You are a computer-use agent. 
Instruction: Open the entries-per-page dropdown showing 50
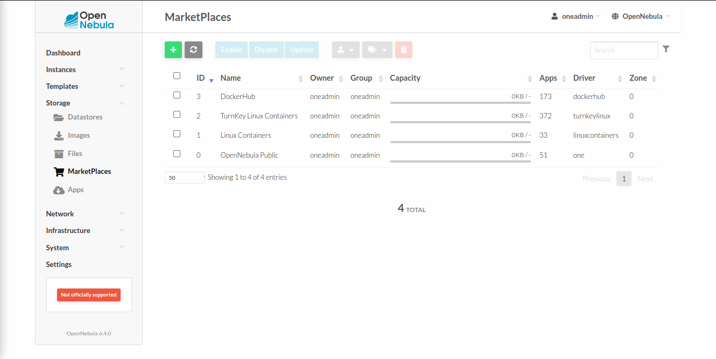pyautogui.click(x=185, y=178)
